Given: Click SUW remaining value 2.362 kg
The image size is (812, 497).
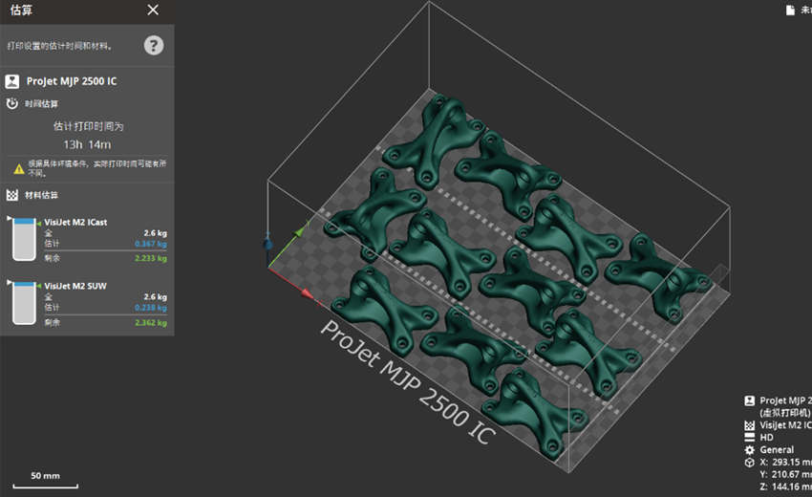Looking at the screenshot, I should [x=151, y=322].
